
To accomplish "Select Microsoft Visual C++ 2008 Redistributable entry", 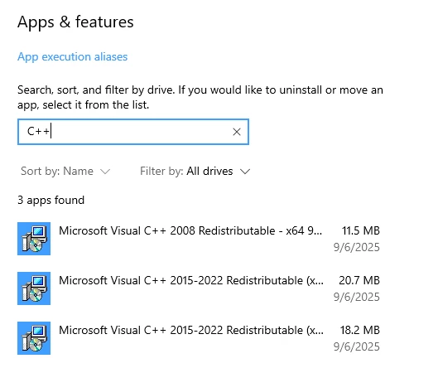I will pyautogui.click(x=199, y=239).
